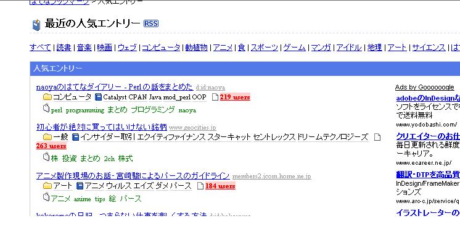Click the folder icon next to アート

click(x=47, y=186)
